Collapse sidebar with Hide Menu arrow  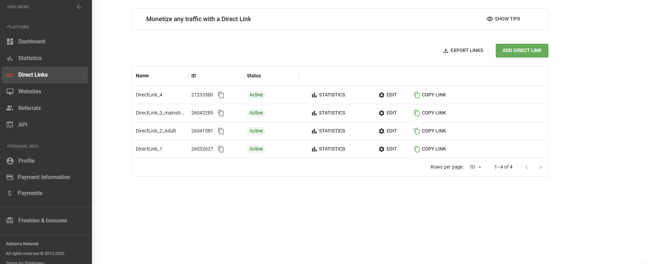click(x=79, y=7)
